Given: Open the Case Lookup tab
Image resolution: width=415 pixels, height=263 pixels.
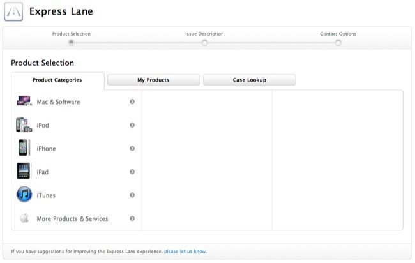Looking at the screenshot, I should point(249,80).
